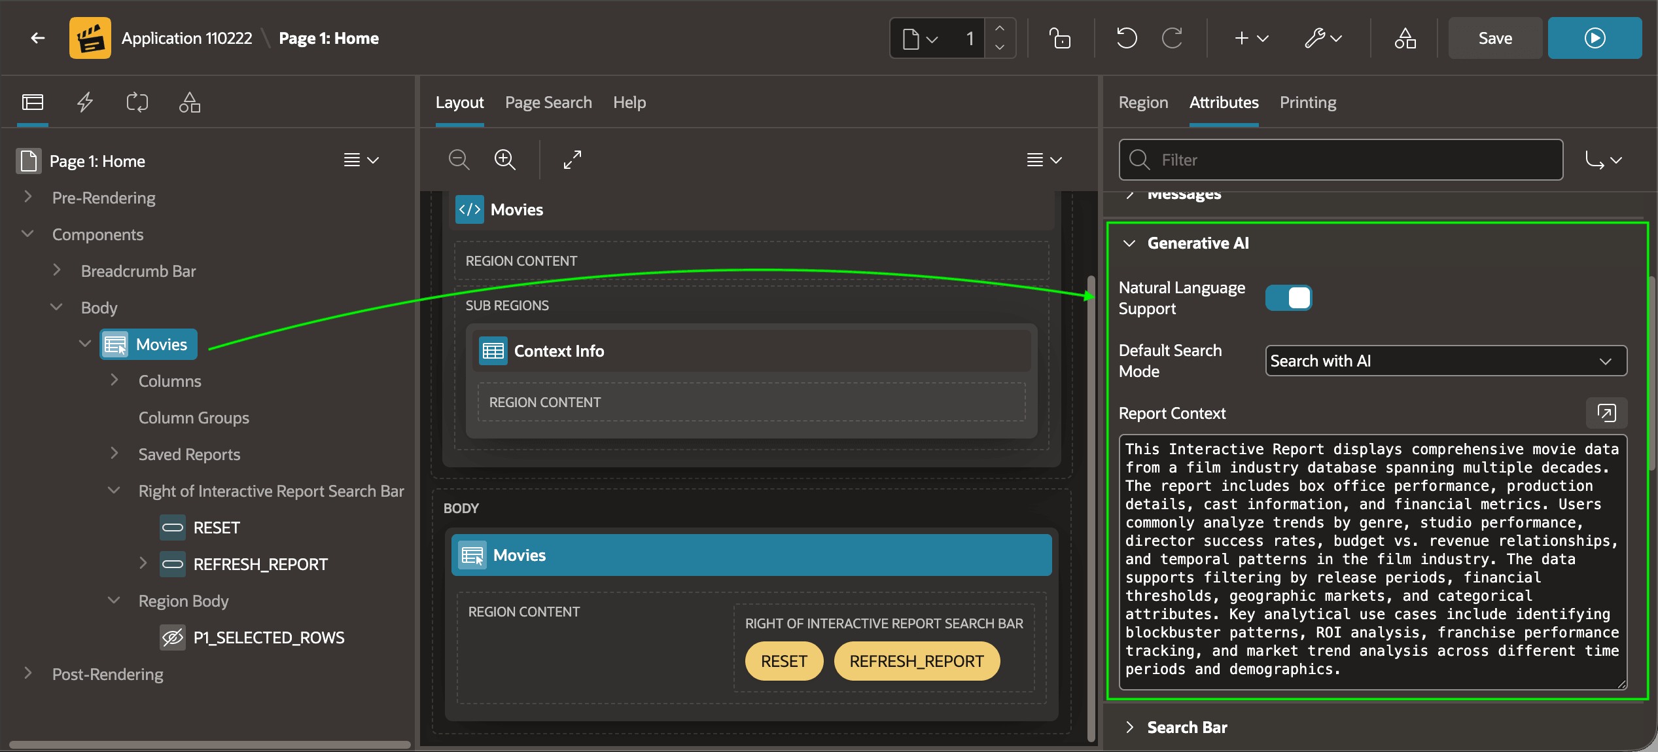
Task: Click inside the Report Context text area
Action: click(x=1373, y=562)
